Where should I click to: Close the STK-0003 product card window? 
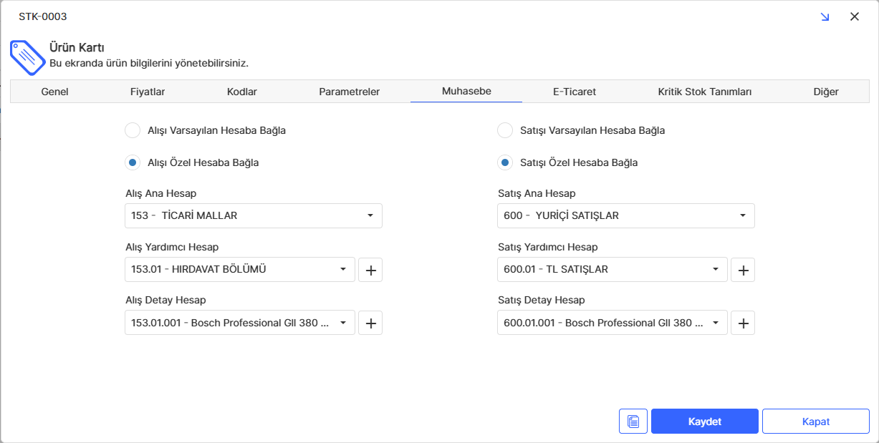click(854, 16)
